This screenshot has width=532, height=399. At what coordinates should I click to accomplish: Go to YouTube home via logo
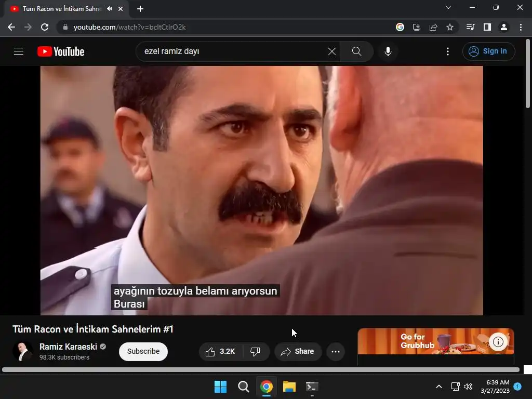tap(61, 51)
